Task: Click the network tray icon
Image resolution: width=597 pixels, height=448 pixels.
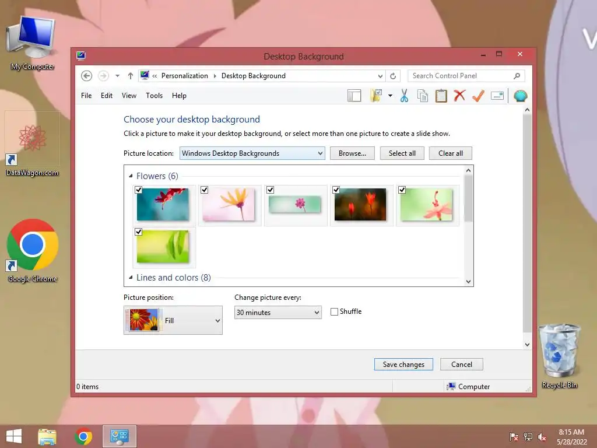Action: (x=528, y=437)
